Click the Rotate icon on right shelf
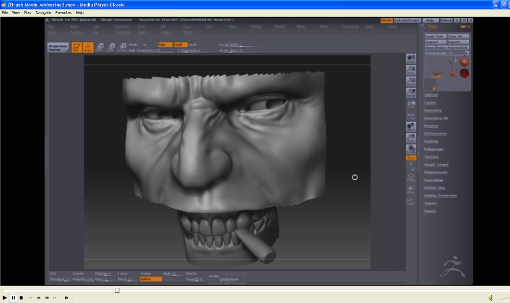Viewport: 510px width, 303px height. coord(411,149)
